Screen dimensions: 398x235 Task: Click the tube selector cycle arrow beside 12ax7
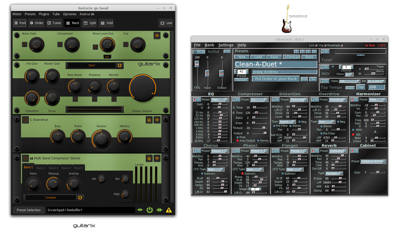coord(120,65)
